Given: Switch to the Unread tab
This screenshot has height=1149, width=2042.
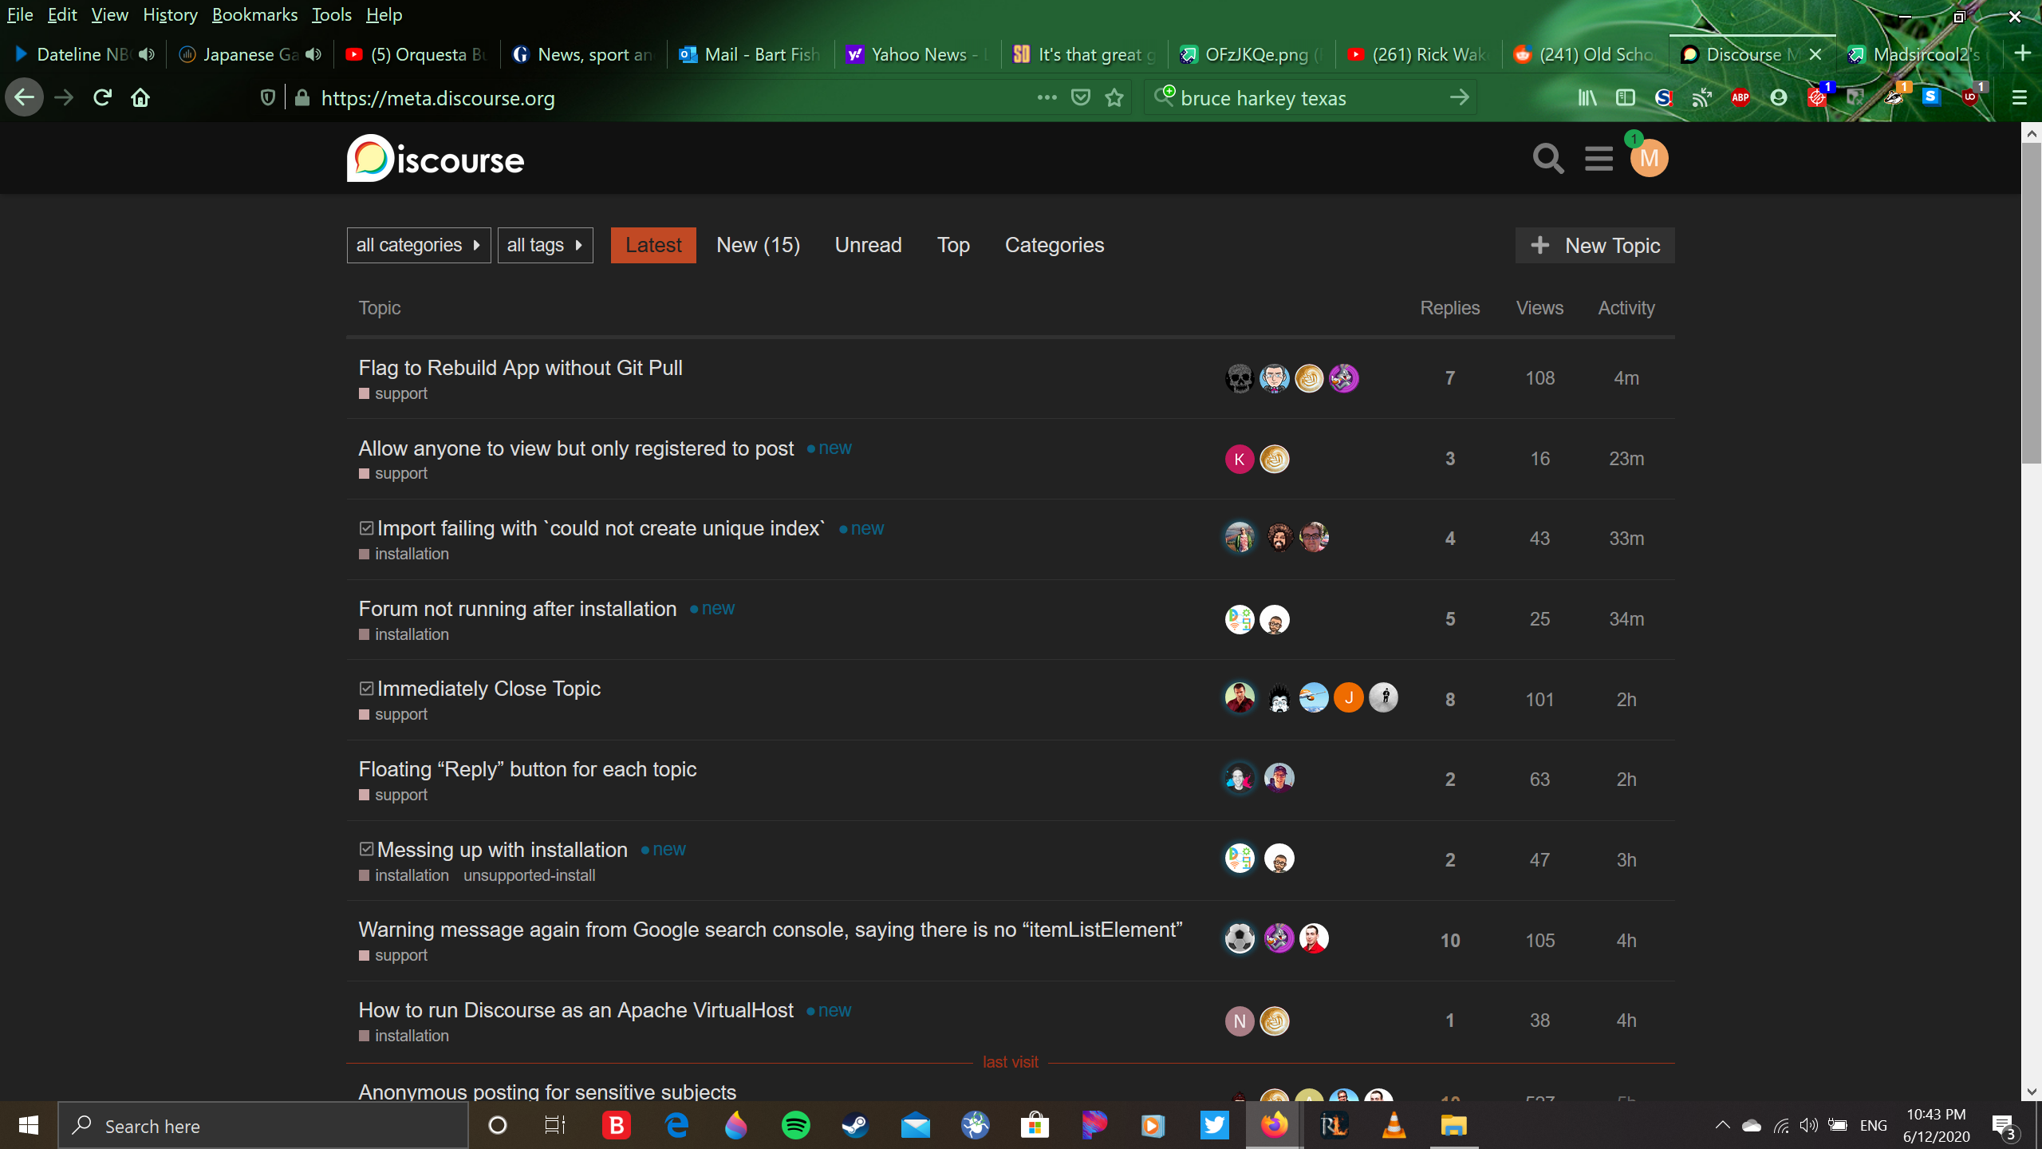Looking at the screenshot, I should 868,245.
